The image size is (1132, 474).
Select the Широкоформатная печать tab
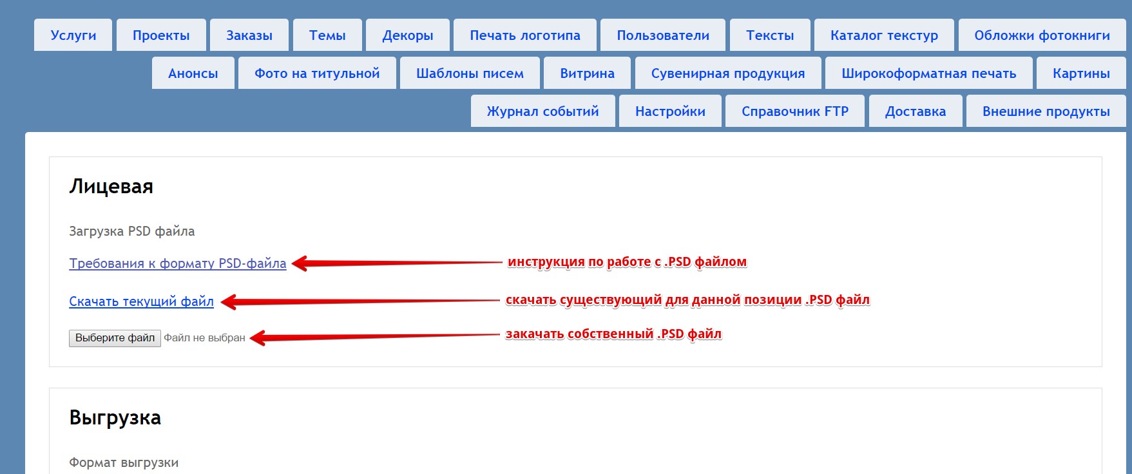tap(928, 73)
